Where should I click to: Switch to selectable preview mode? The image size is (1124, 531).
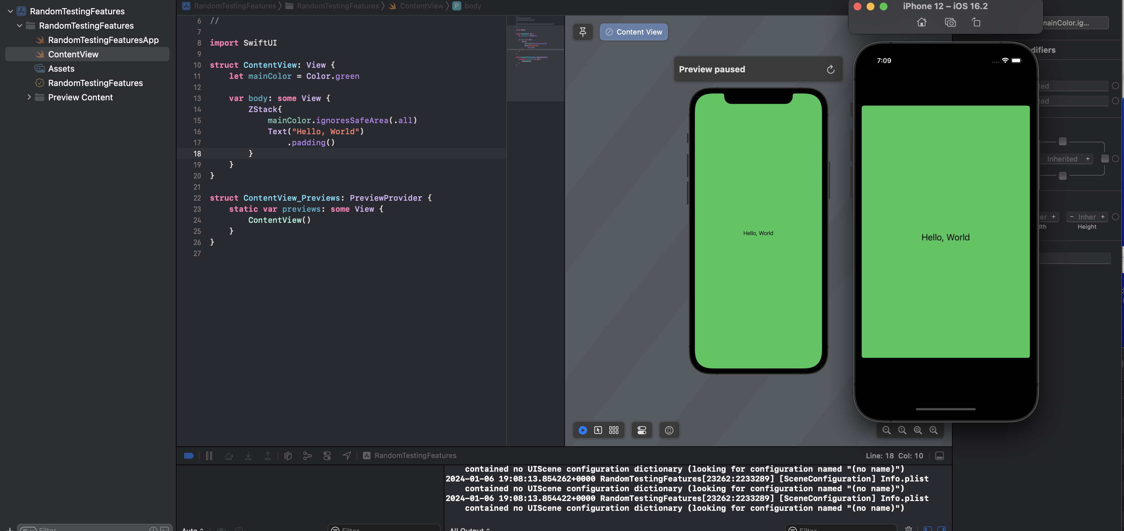(598, 430)
